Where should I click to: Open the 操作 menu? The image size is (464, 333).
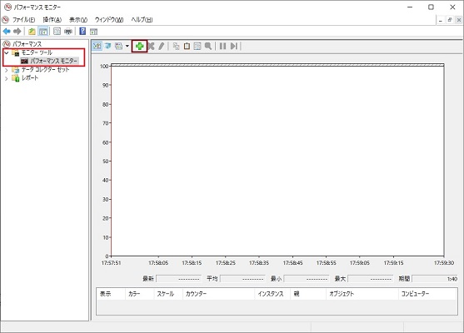[x=52, y=20]
